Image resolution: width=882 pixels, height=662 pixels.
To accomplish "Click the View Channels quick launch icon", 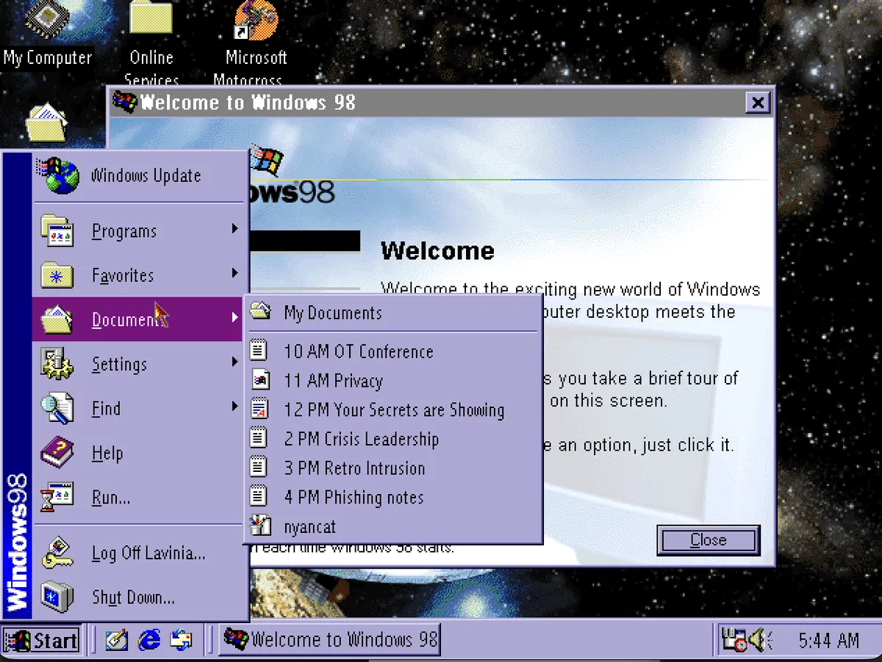I will (x=182, y=640).
